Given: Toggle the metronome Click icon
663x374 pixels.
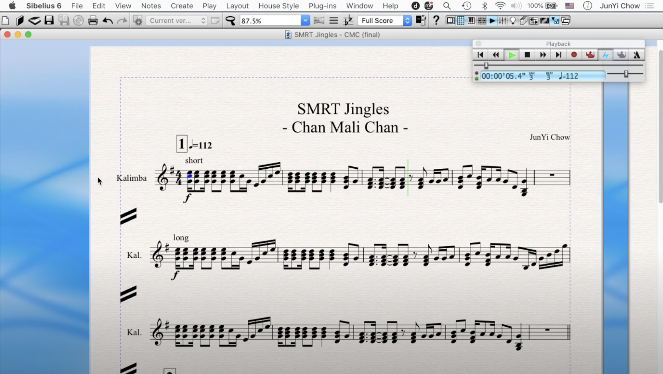Looking at the screenshot, I should (637, 55).
